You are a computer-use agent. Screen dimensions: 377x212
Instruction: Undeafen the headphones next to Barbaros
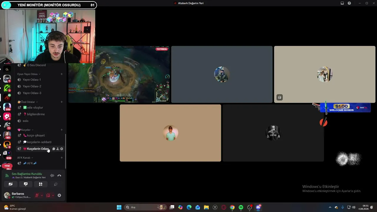[x=48, y=195]
